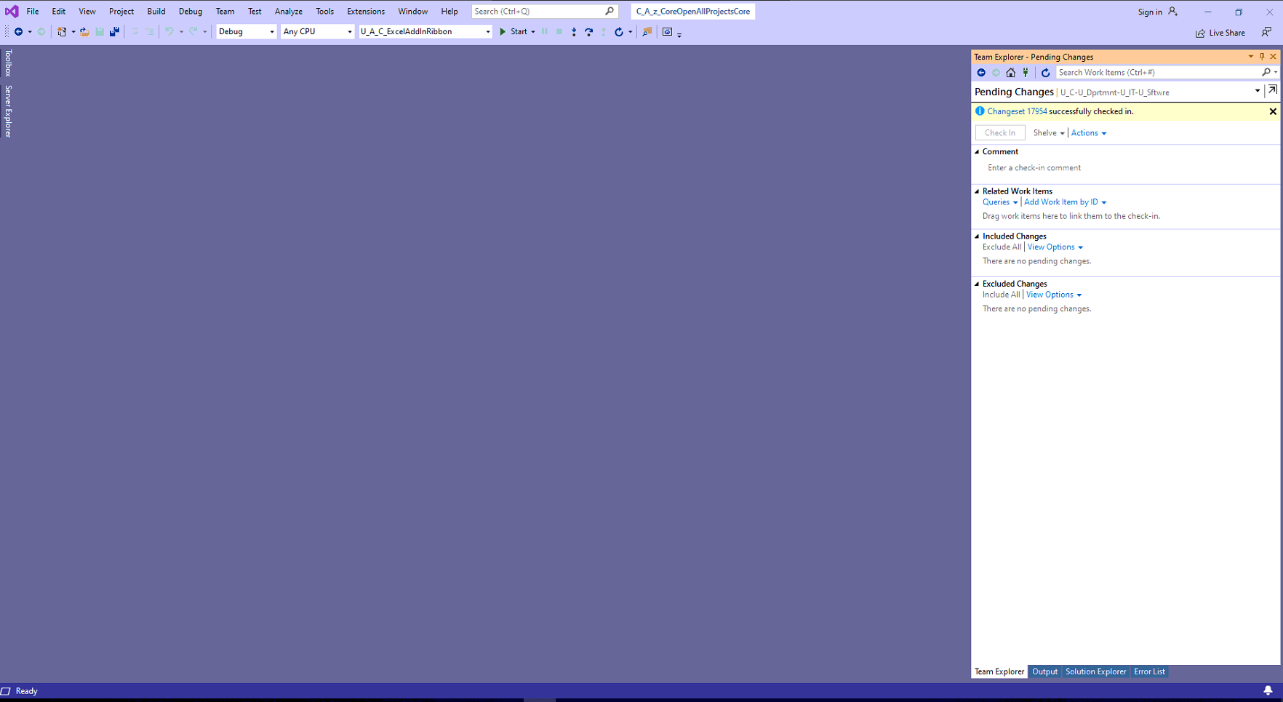
Task: Select the Undo icon on the toolbar
Action: 169,32
